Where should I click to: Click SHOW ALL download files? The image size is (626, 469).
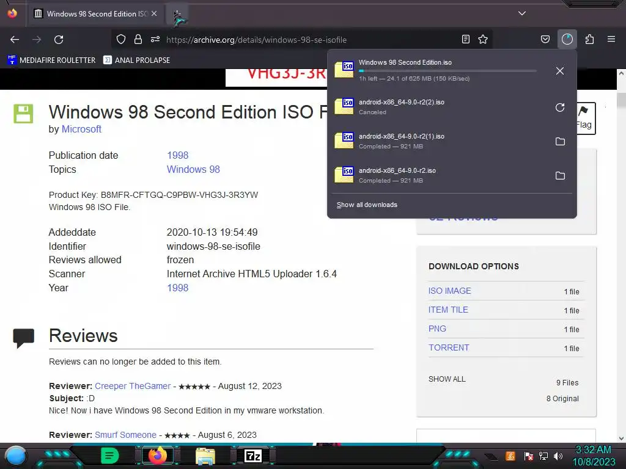coord(447,379)
